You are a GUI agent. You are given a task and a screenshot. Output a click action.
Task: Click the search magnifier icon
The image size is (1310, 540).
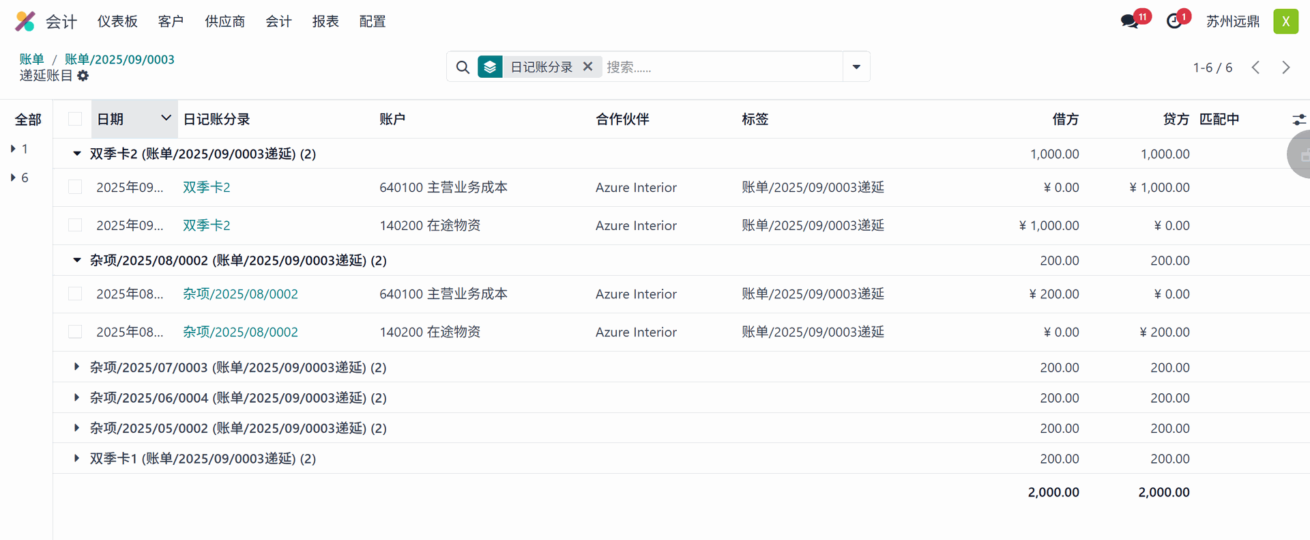[x=463, y=67]
